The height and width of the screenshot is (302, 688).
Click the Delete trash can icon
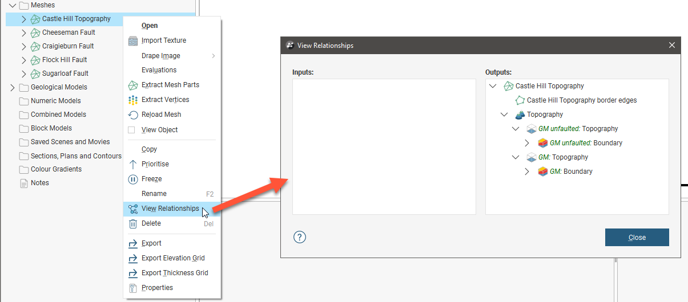(x=132, y=224)
